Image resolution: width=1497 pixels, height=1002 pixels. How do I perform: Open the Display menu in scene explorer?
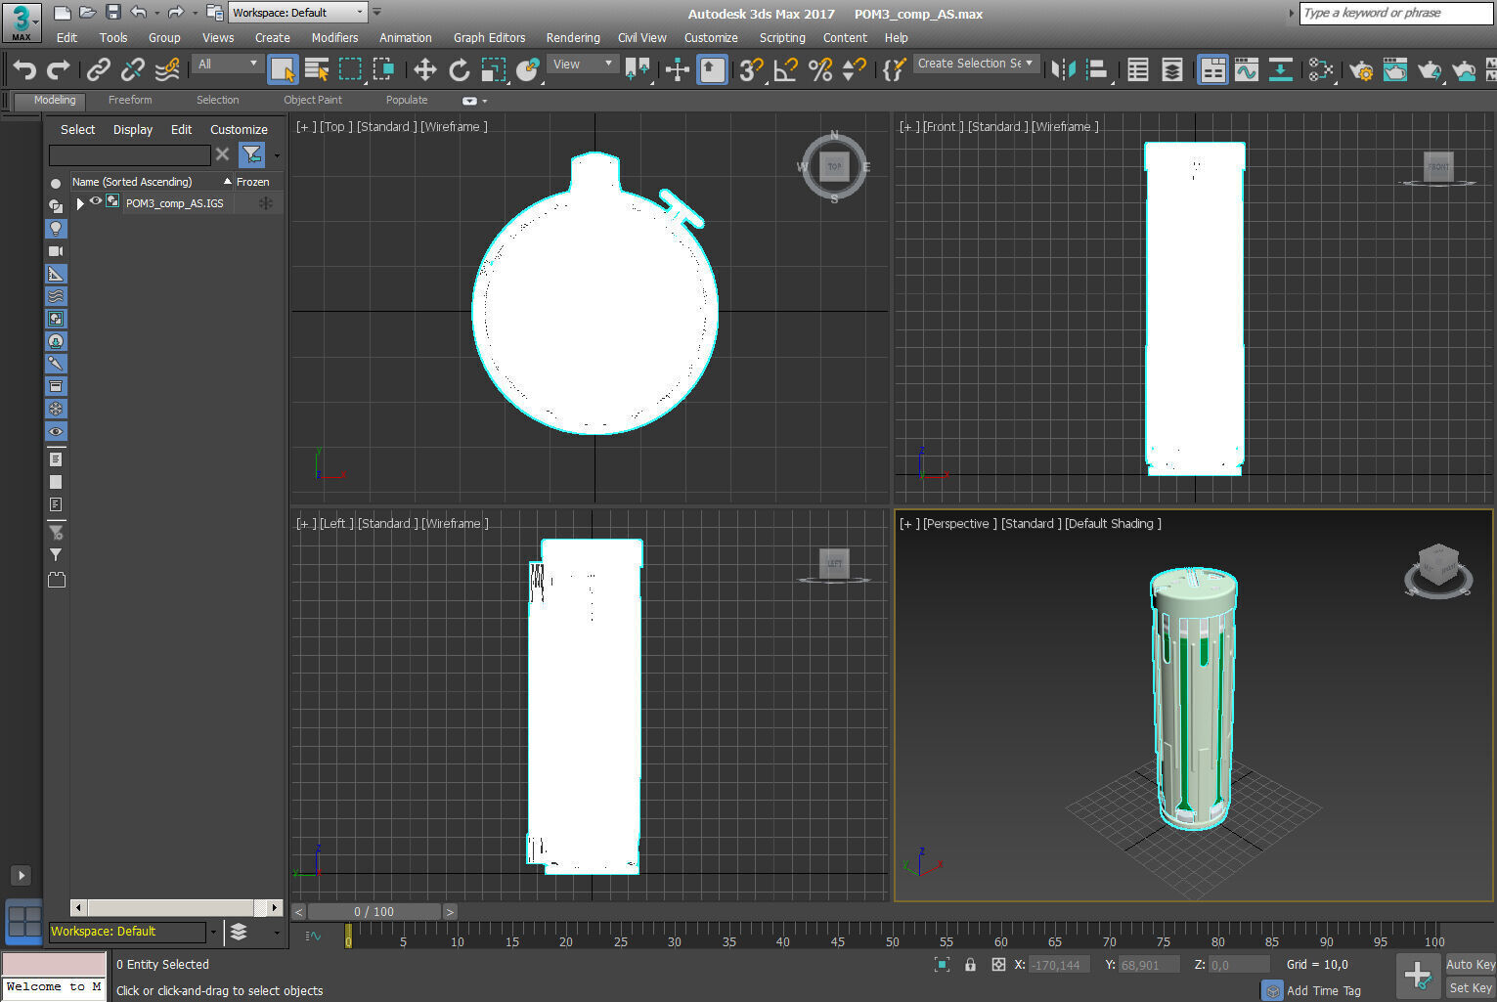133,130
